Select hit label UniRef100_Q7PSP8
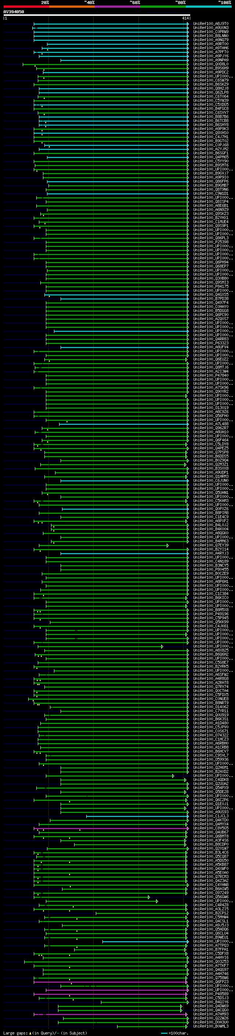The image size is (235, 1036). tap(211, 452)
